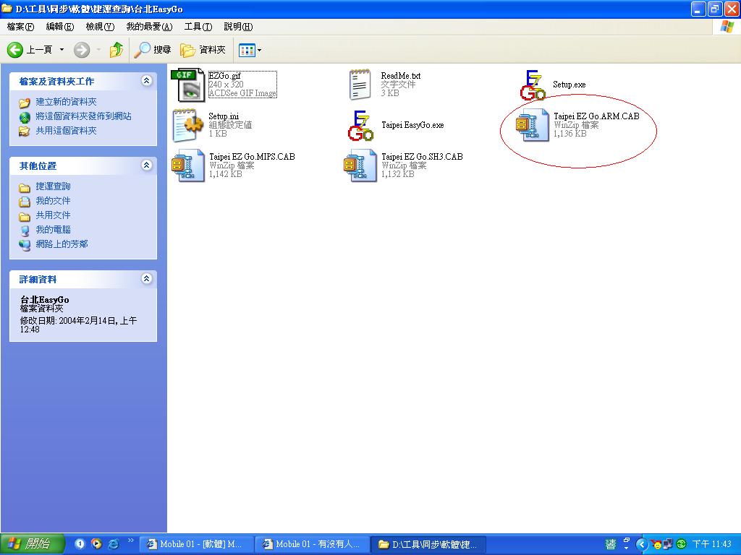Select the Setup.exe EZGo icon
This screenshot has height=555, width=741.
[x=533, y=85]
